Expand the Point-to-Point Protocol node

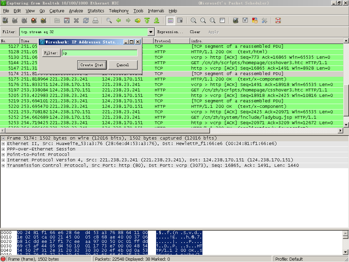tap(3, 155)
